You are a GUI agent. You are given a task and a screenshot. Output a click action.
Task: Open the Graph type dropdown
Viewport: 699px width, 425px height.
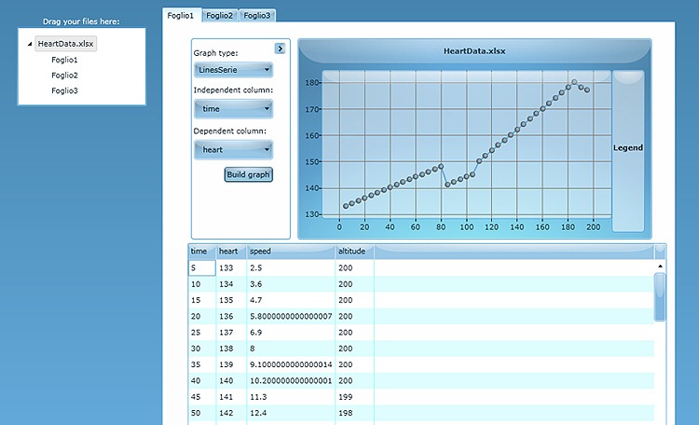pyautogui.click(x=233, y=69)
